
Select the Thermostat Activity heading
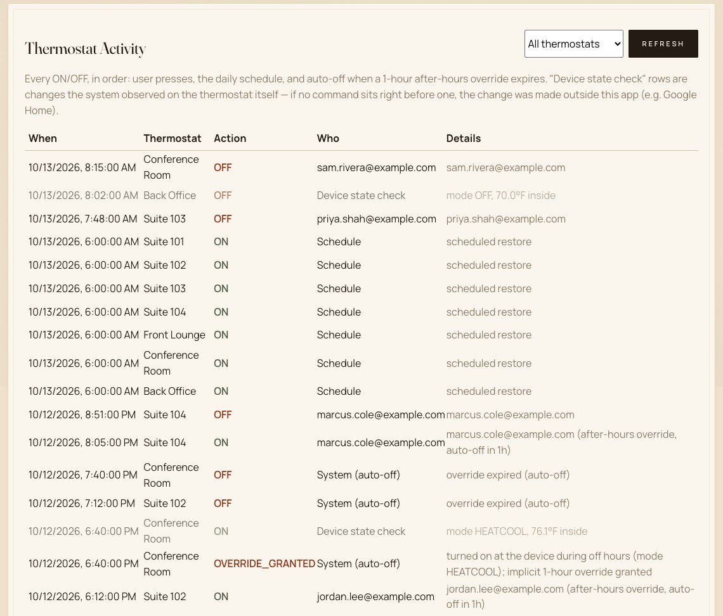click(x=86, y=48)
